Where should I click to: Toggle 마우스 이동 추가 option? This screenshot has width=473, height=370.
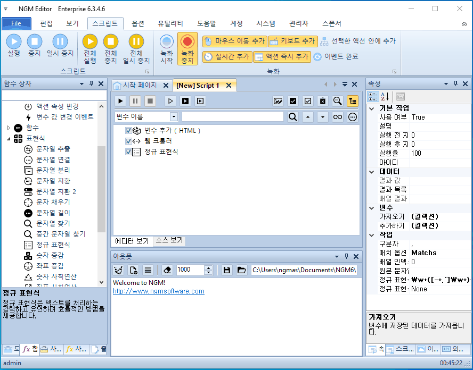pyautogui.click(x=235, y=41)
